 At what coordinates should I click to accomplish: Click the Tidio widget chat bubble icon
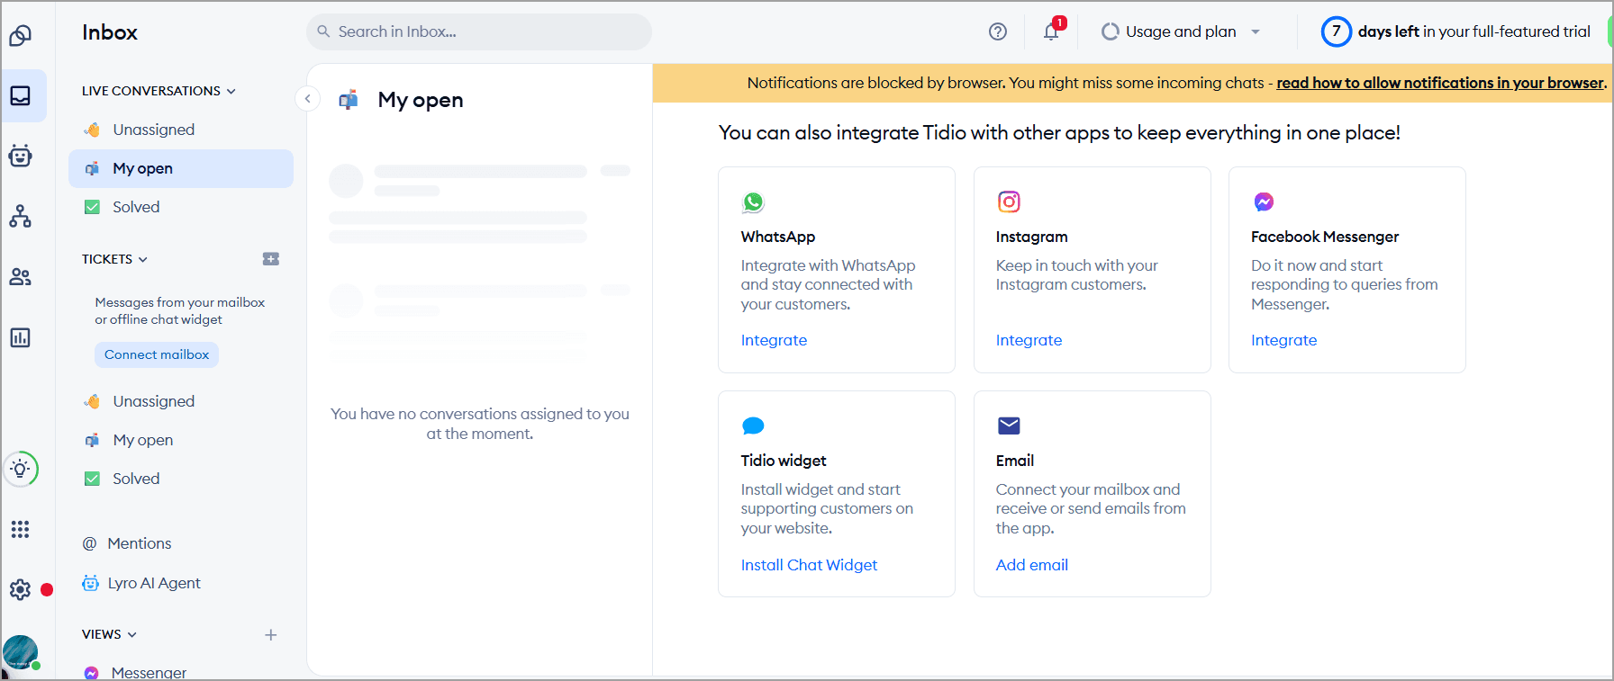pos(753,426)
